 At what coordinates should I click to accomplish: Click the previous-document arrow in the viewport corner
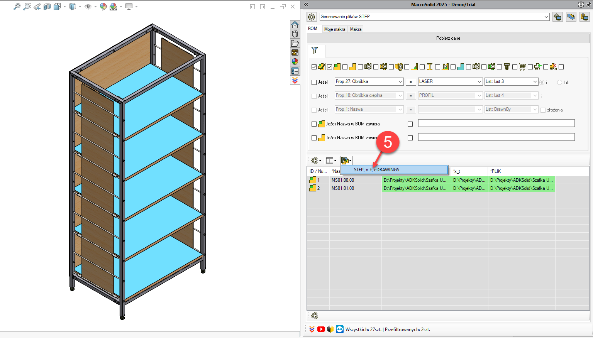pyautogui.click(x=252, y=7)
